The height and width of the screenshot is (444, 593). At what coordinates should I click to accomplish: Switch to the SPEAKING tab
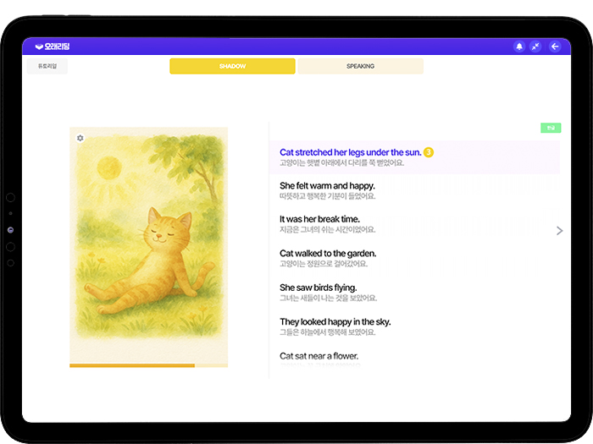pyautogui.click(x=360, y=66)
